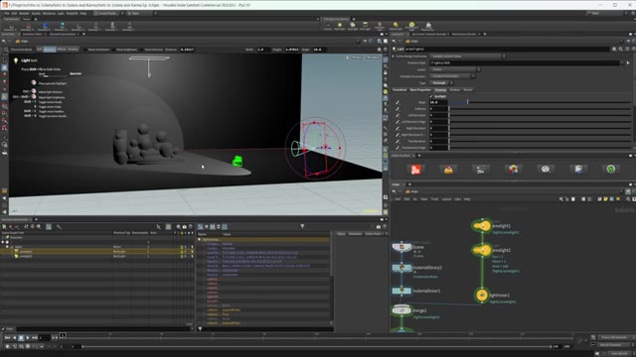
Task: Open the Sample Behavior dropdown
Action: click(x=467, y=57)
